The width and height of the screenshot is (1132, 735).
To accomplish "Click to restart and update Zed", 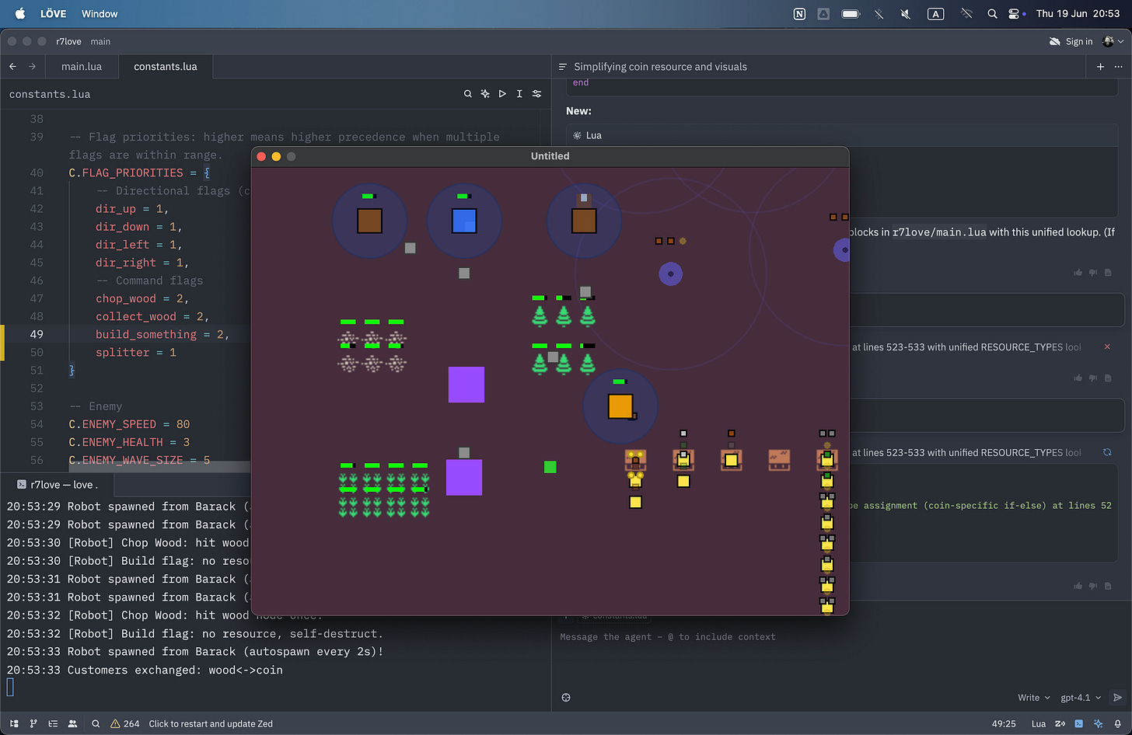I will point(211,723).
